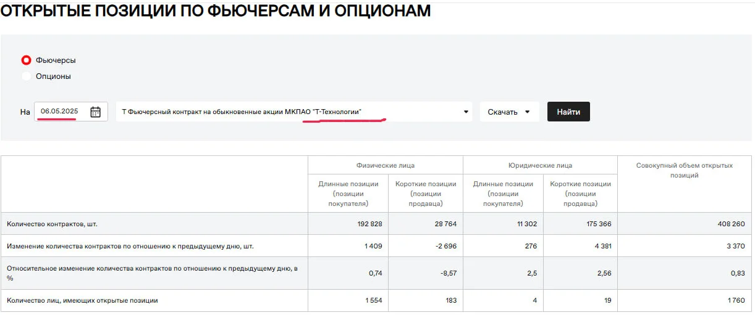Click the Физические лица column header
This screenshot has height=315, width=755.
point(386,165)
